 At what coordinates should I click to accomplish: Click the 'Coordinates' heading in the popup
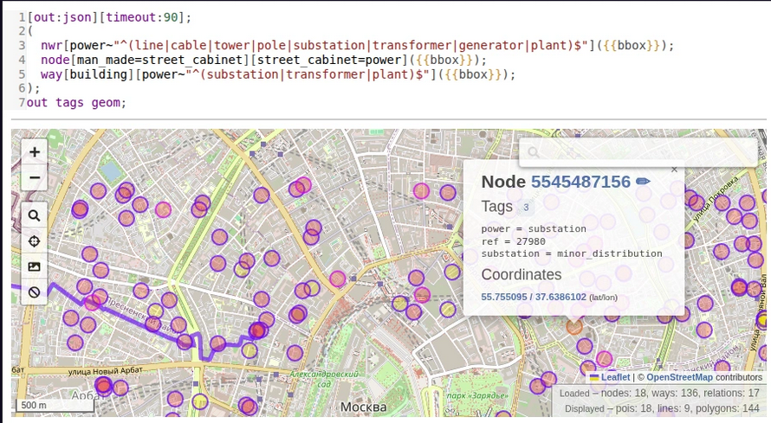pos(522,274)
